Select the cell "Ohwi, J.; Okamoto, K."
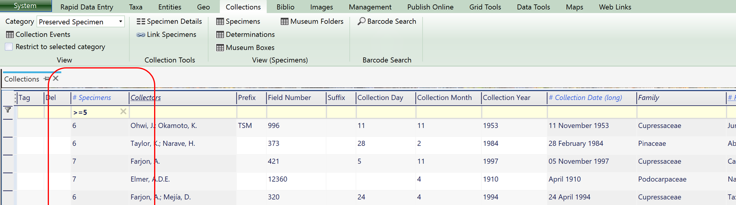This screenshot has width=736, height=205. point(182,126)
